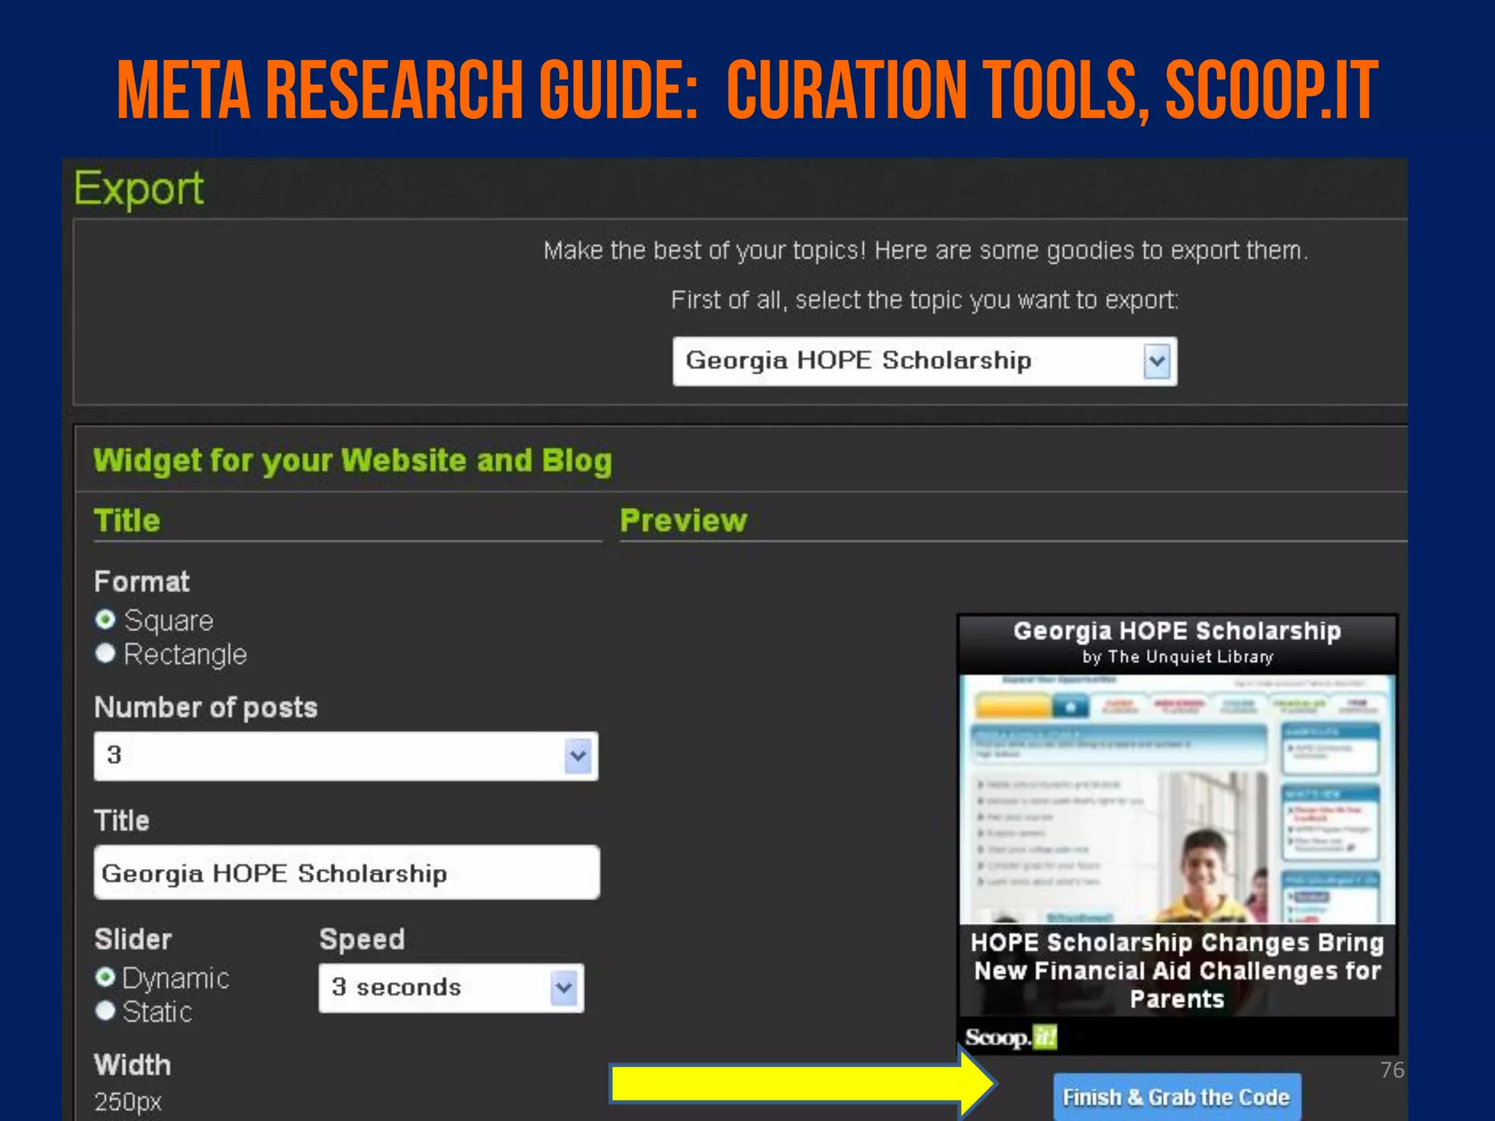Click the Title text input field
This screenshot has width=1495, height=1121.
(346, 873)
